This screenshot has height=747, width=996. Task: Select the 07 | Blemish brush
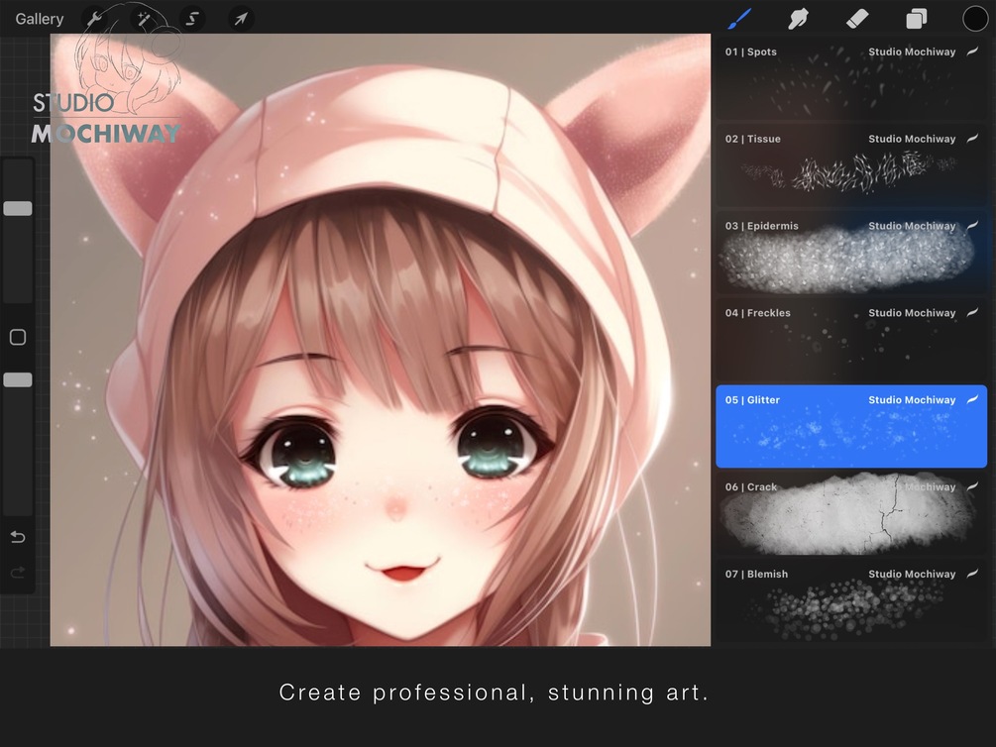point(851,600)
